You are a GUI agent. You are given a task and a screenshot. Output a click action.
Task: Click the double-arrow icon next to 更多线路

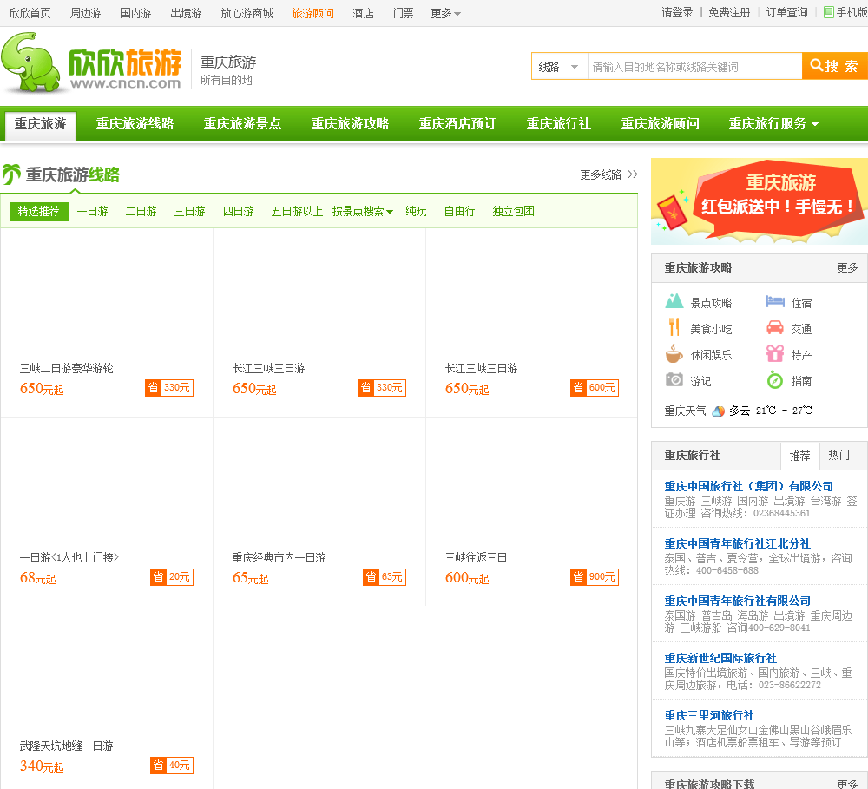tap(633, 174)
